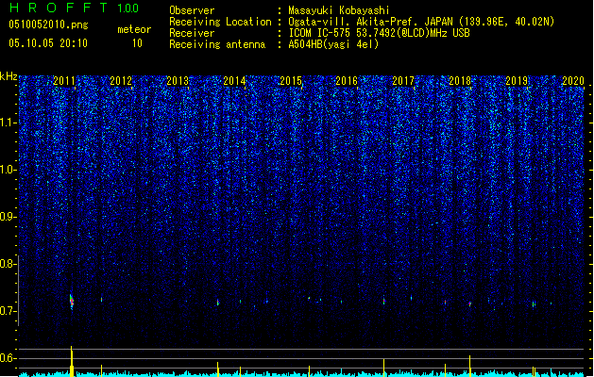Click the HROFFT 1.0.0 title text

75,8
